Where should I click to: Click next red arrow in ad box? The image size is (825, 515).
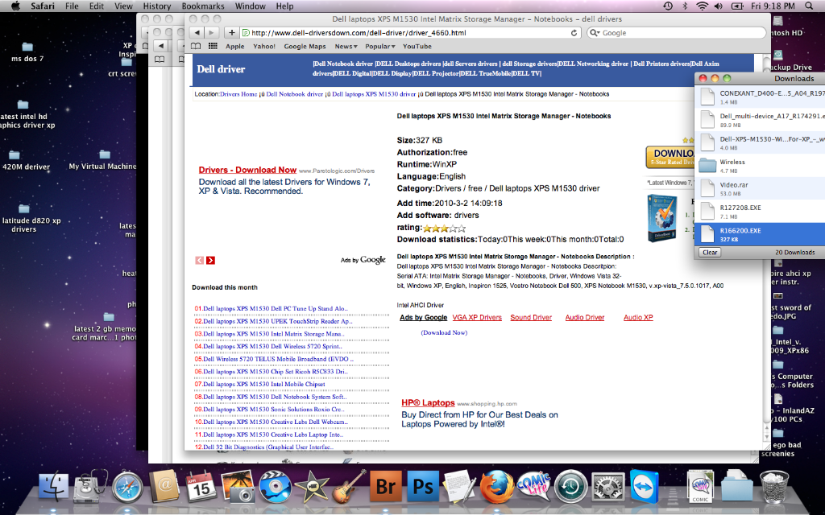210,260
